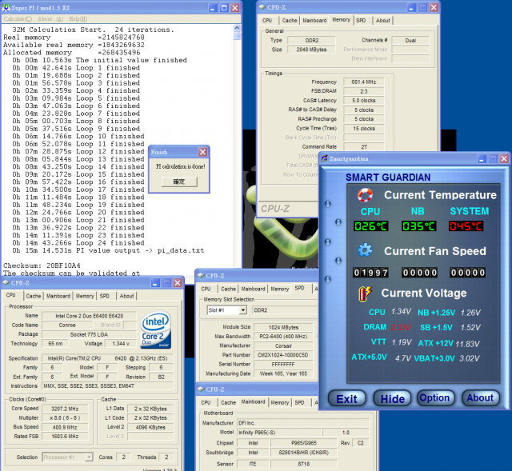Viewport: 512px width, 471px height.
Task: Open Cache tab in CPU-Z Memory window
Action: pos(290,20)
